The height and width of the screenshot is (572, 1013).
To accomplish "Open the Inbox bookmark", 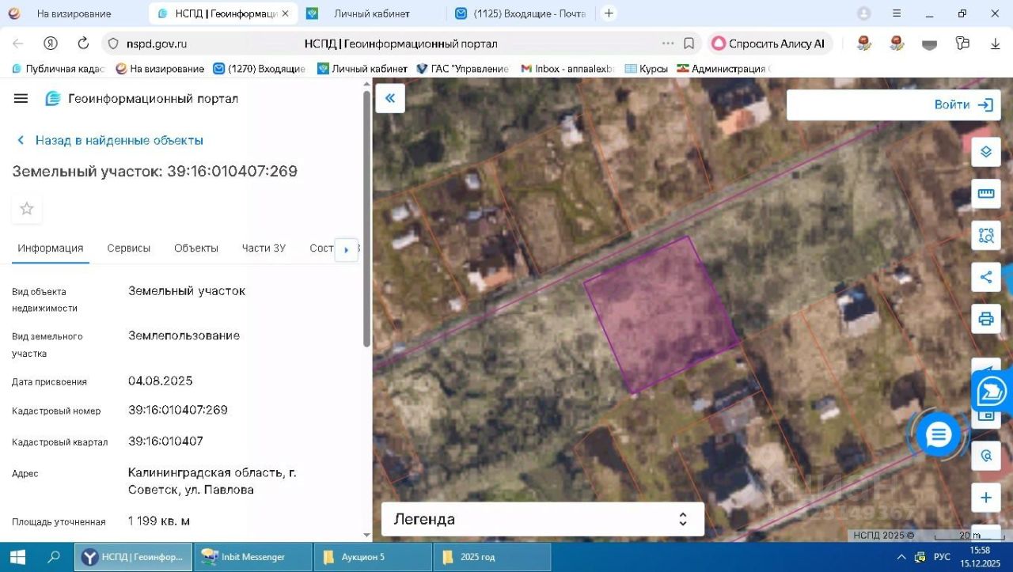I will pos(567,69).
